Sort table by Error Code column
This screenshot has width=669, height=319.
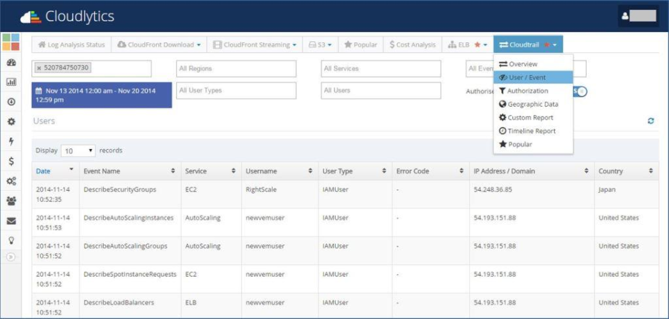(431, 171)
